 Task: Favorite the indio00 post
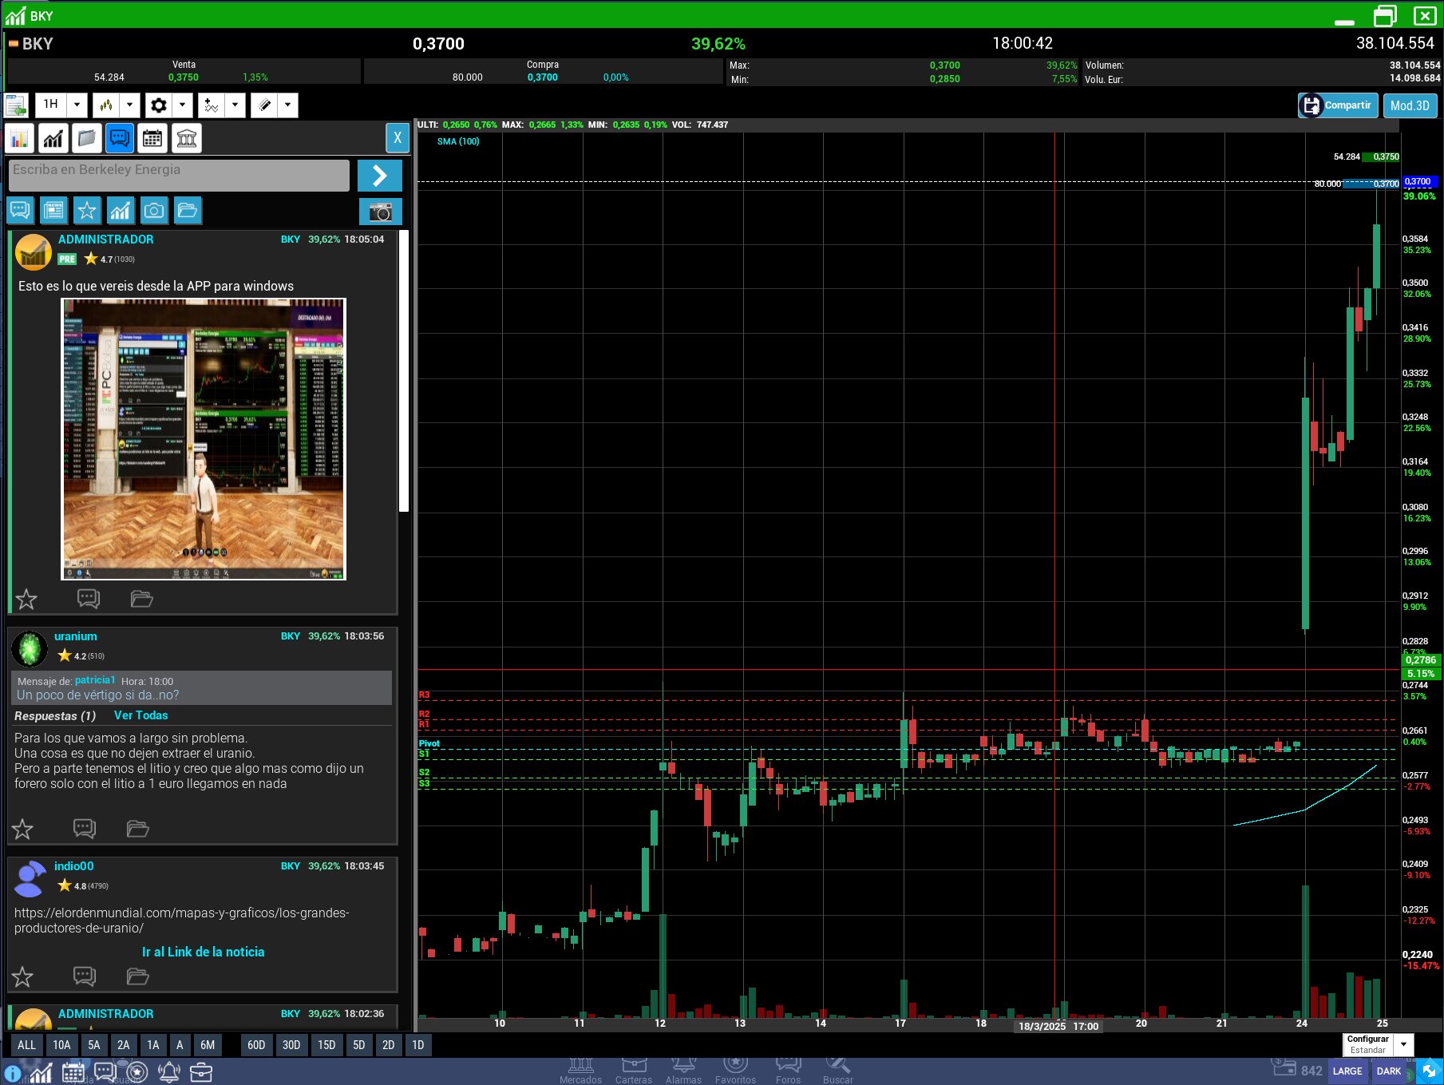click(22, 976)
